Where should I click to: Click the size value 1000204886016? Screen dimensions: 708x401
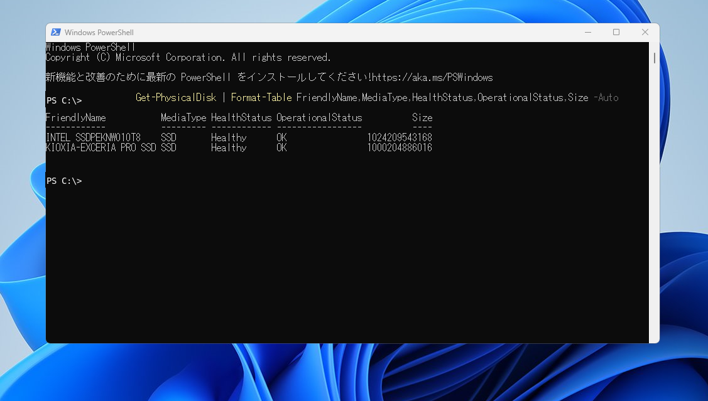(x=400, y=147)
